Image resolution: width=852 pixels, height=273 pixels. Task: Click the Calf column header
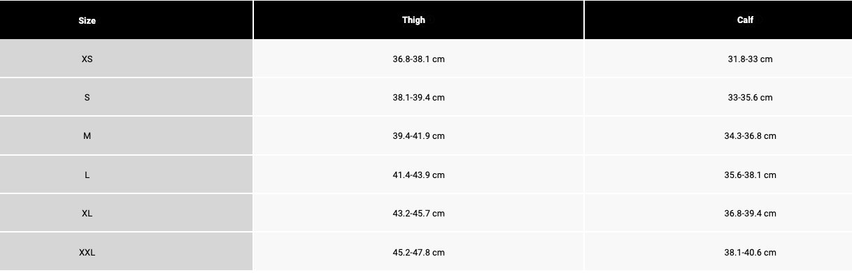[745, 20]
